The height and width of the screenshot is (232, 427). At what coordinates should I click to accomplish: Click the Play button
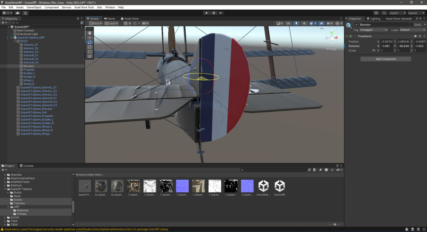click(206, 12)
